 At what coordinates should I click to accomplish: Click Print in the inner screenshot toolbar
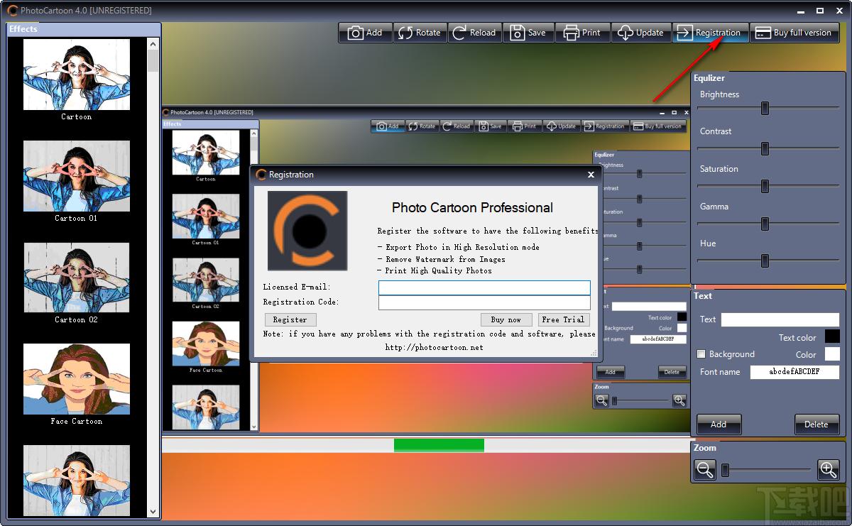tap(525, 126)
